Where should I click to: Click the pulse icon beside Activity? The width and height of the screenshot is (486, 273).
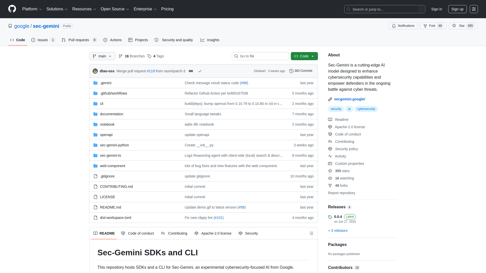[330, 156]
